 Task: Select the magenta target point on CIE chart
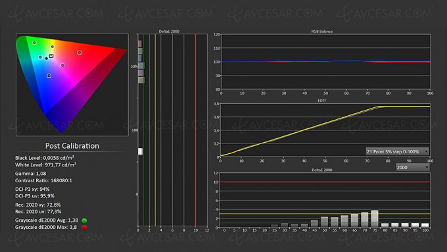(62, 65)
